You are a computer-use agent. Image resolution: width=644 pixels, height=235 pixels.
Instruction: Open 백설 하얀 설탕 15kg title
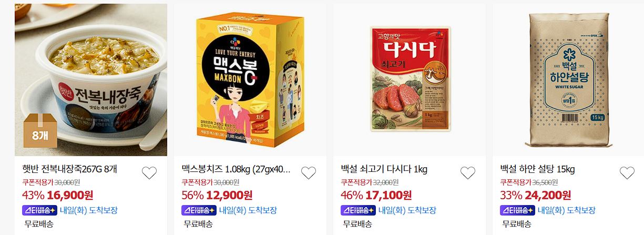[x=538, y=169]
